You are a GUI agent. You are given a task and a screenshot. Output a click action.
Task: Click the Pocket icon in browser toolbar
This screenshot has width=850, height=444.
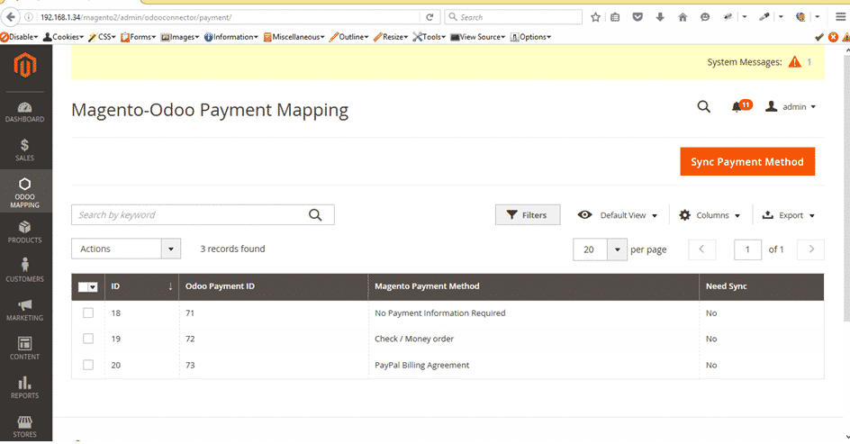tap(637, 17)
